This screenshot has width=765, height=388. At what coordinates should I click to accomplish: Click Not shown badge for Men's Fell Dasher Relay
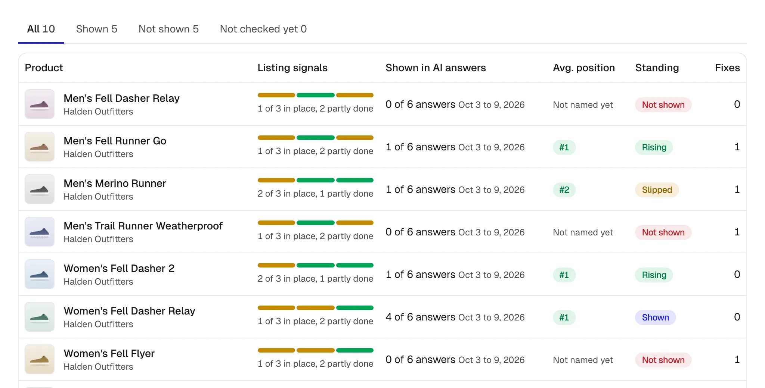[663, 105]
